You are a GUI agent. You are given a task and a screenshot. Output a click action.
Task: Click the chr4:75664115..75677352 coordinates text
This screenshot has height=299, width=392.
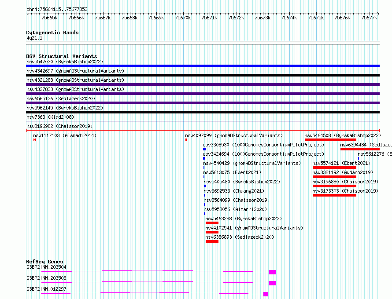tap(57, 10)
